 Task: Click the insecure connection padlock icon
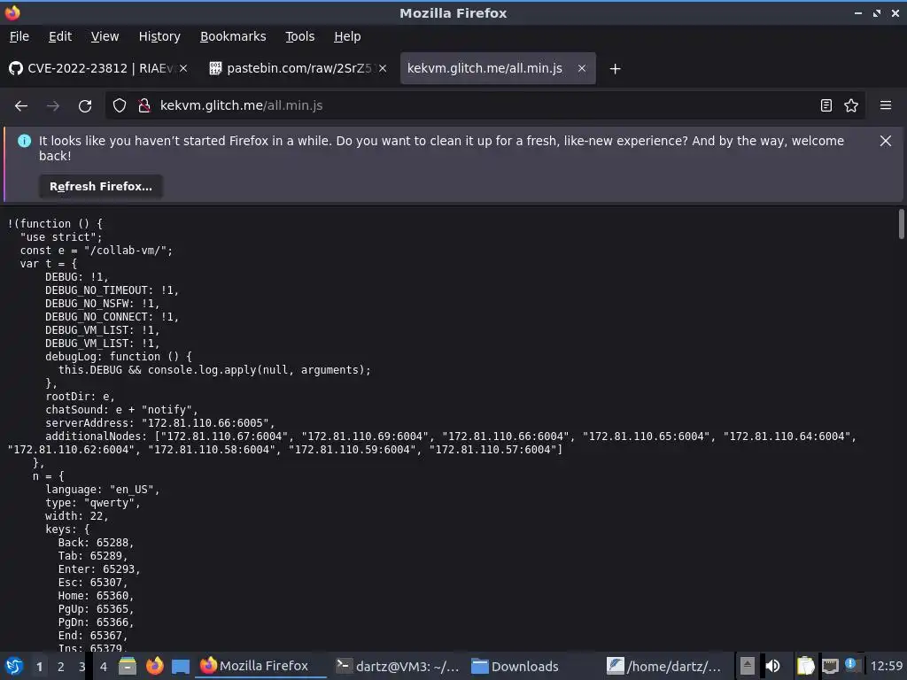click(144, 106)
